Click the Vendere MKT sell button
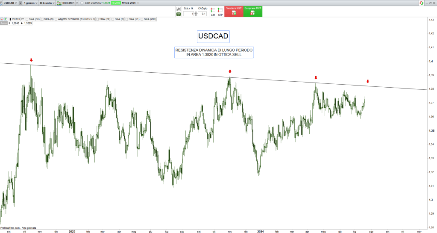 (x=234, y=12)
